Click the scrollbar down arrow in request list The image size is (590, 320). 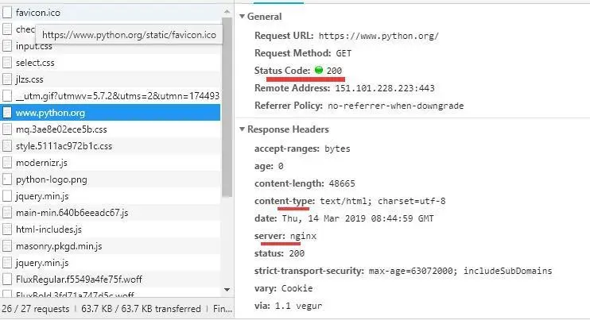(227, 290)
